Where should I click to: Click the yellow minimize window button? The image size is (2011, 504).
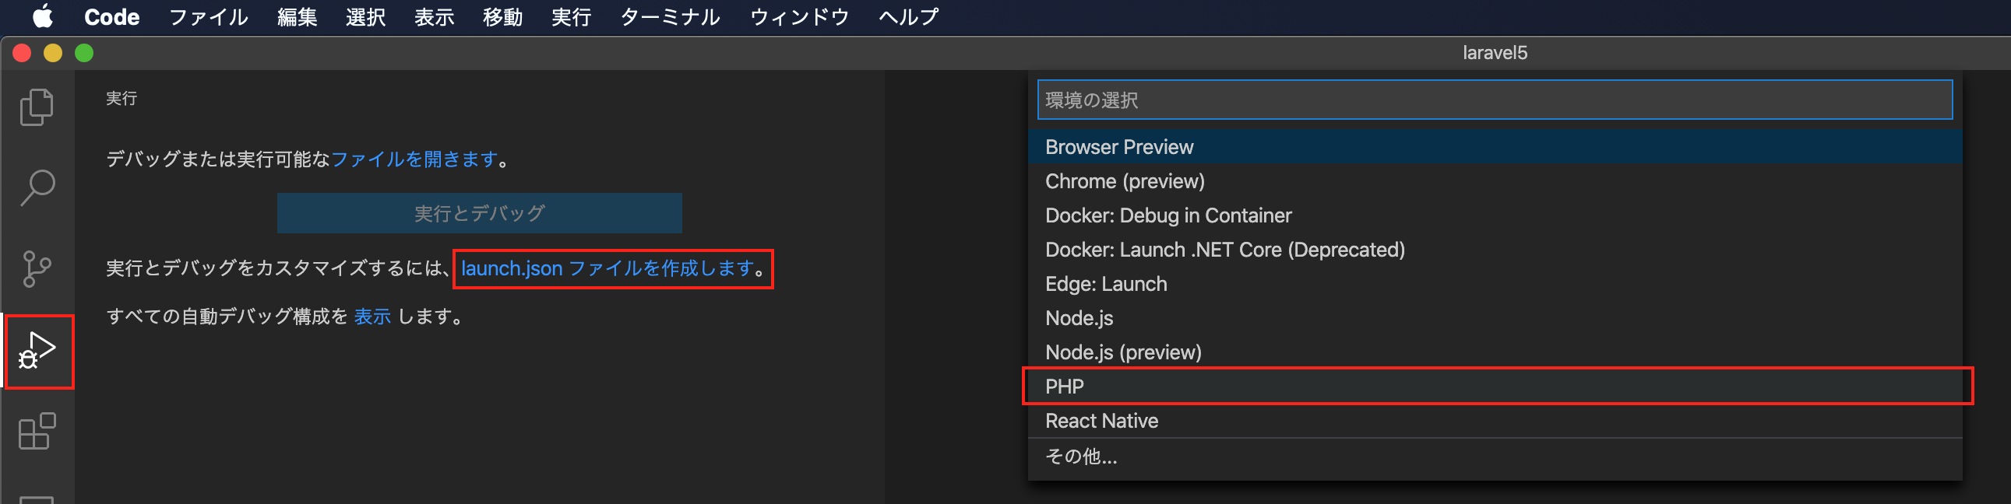coord(53,53)
